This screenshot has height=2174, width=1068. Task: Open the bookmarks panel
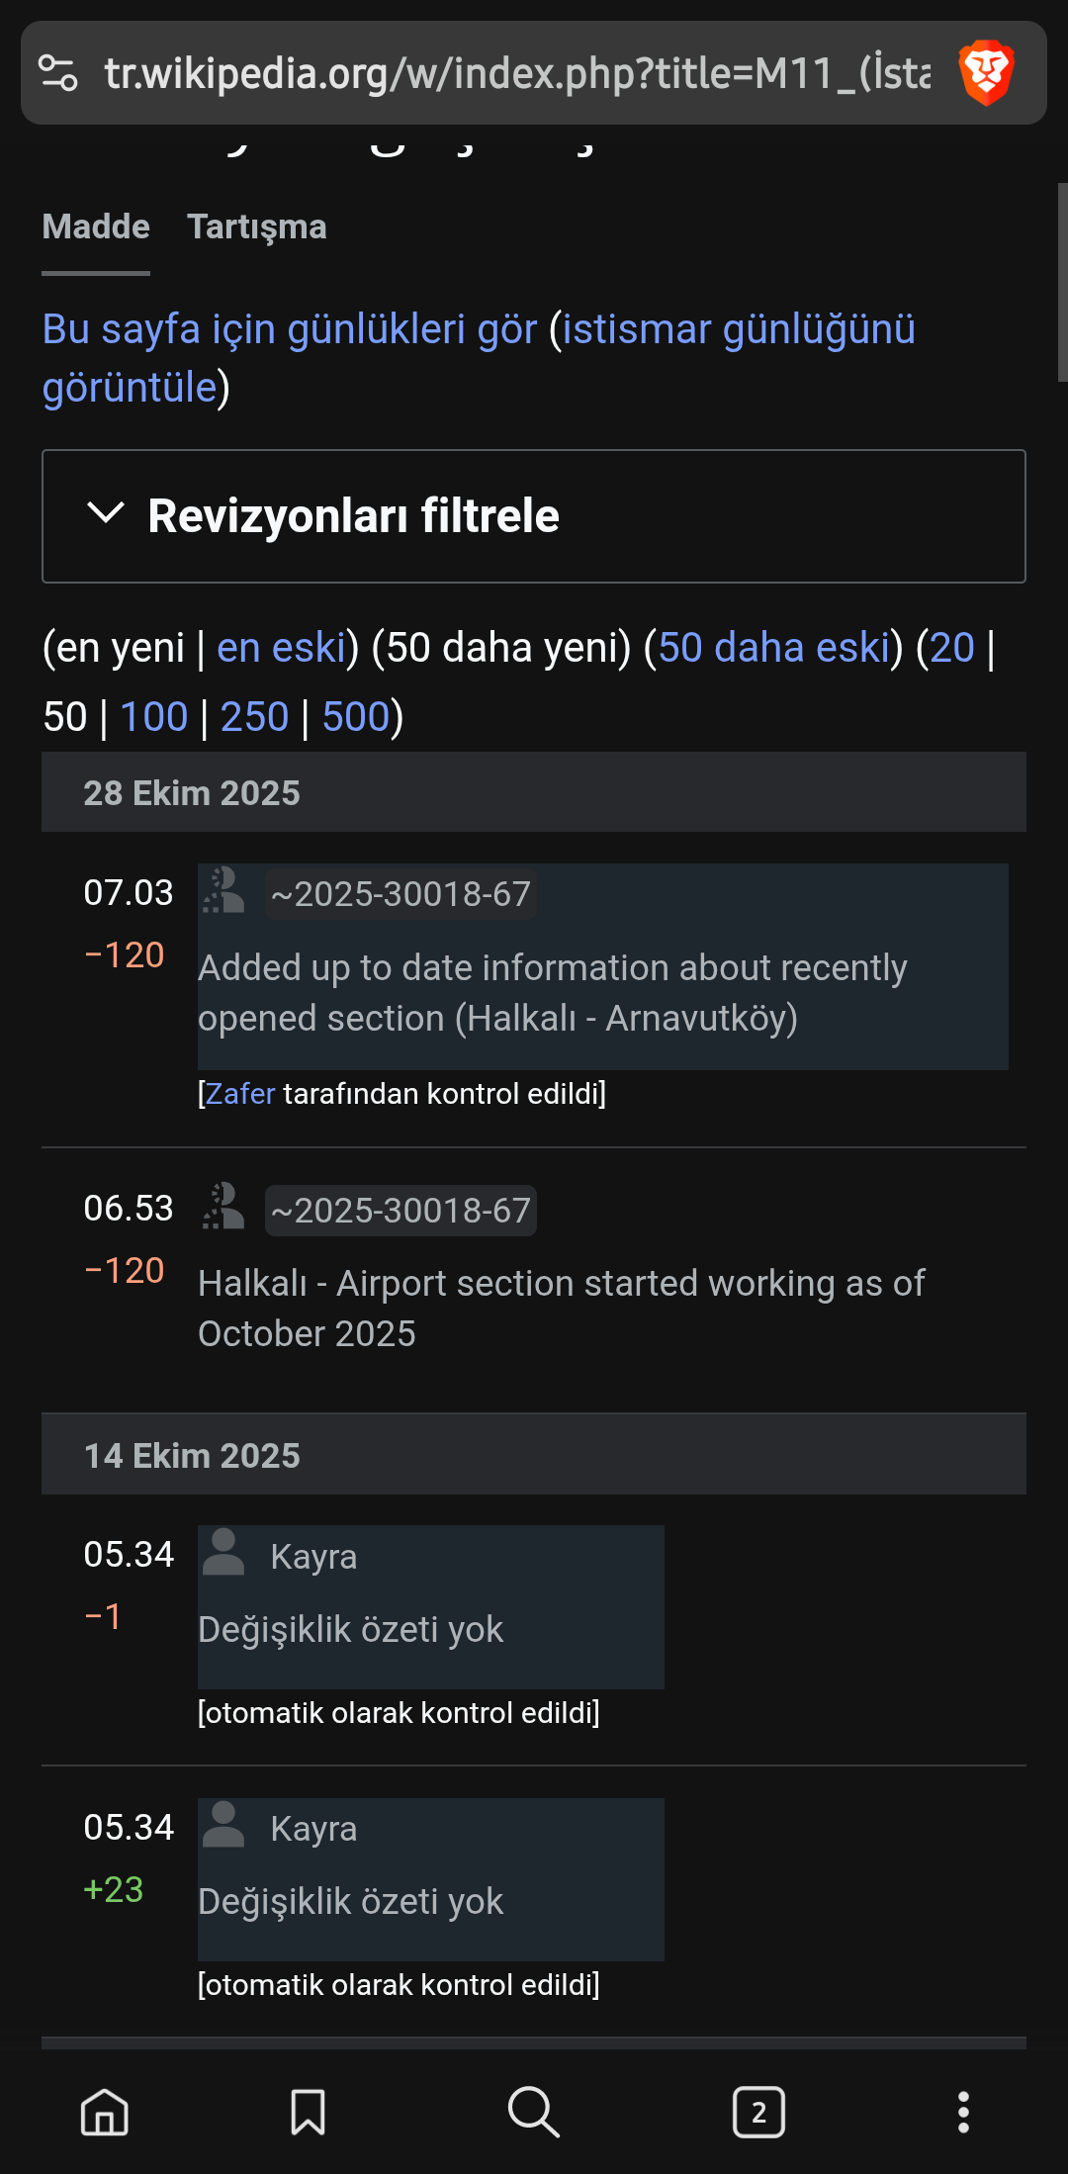coord(309,2113)
